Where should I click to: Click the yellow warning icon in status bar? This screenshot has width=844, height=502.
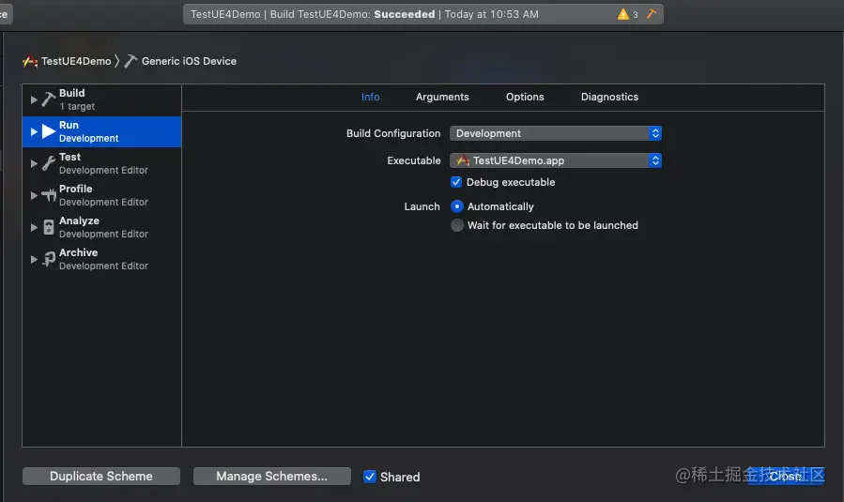click(623, 14)
